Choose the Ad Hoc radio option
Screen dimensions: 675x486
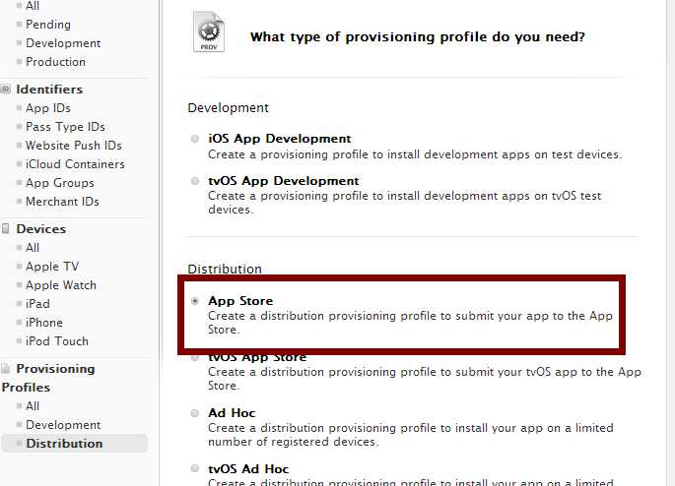click(x=195, y=413)
